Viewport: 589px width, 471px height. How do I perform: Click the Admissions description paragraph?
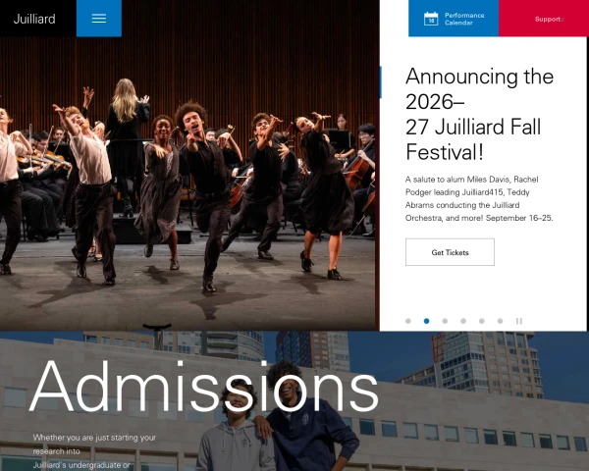[x=94, y=451]
